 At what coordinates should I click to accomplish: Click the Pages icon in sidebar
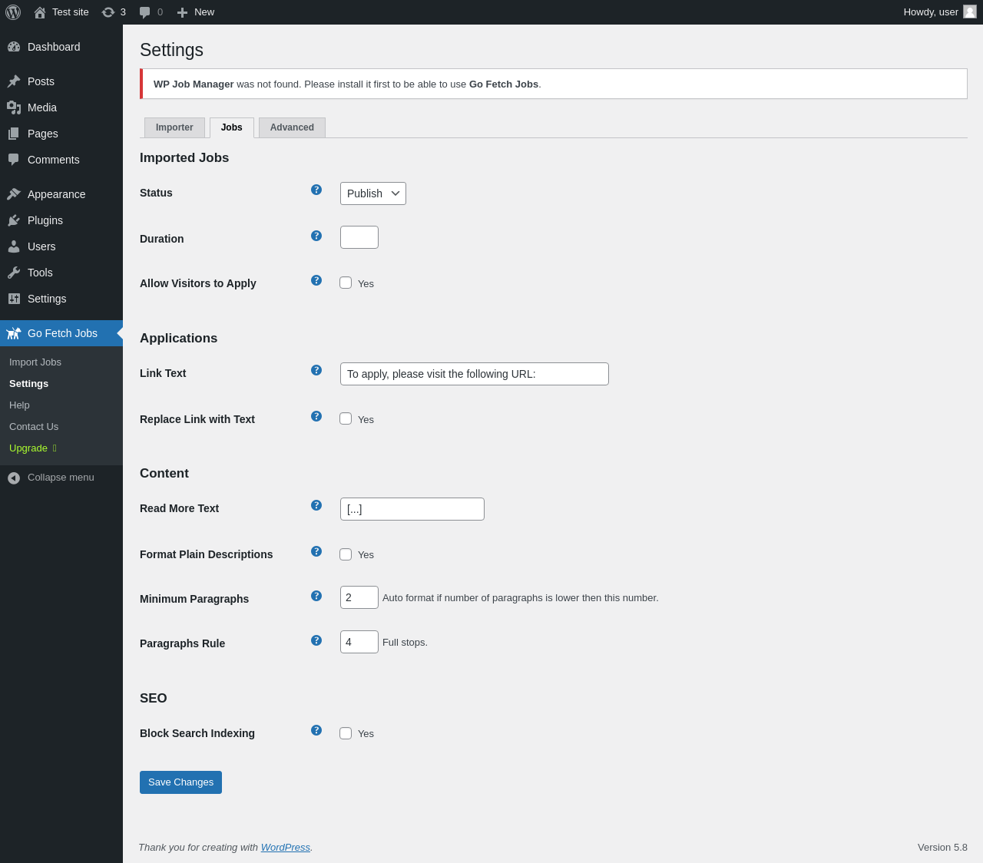click(x=14, y=134)
